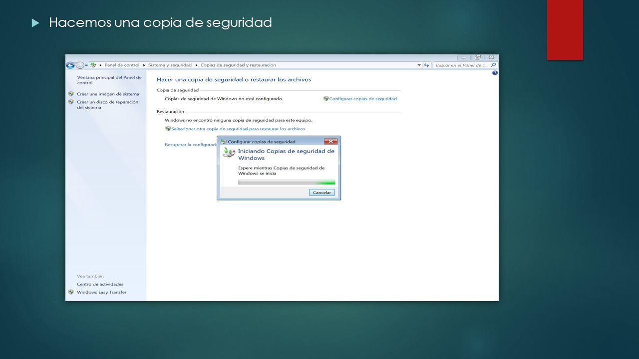Click 'Iniciando Copias de seguridad de Windows' heading
Image resolution: width=639 pixels, height=359 pixels.
(x=286, y=155)
